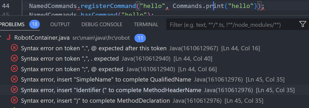
Task: Select the PROBLEMS tab
Action: point(12,24)
